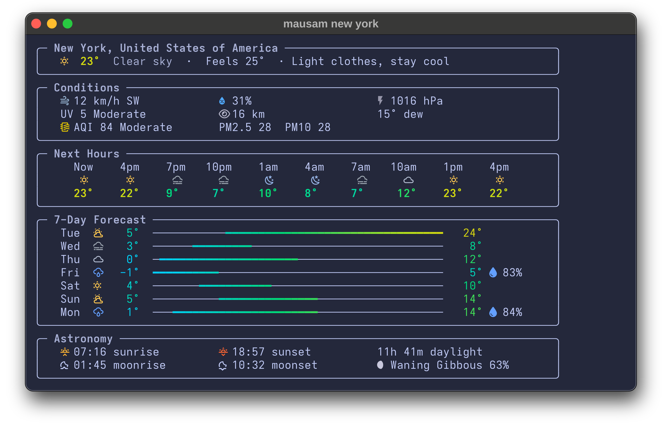Image resolution: width=662 pixels, height=429 pixels.
Task: Click Tuesday's temperature range bar
Action: tap(334, 233)
